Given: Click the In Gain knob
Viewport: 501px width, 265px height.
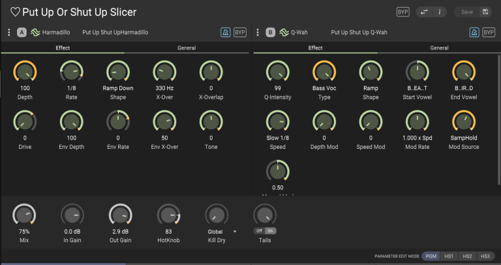Looking at the screenshot, I should pos(72,215).
